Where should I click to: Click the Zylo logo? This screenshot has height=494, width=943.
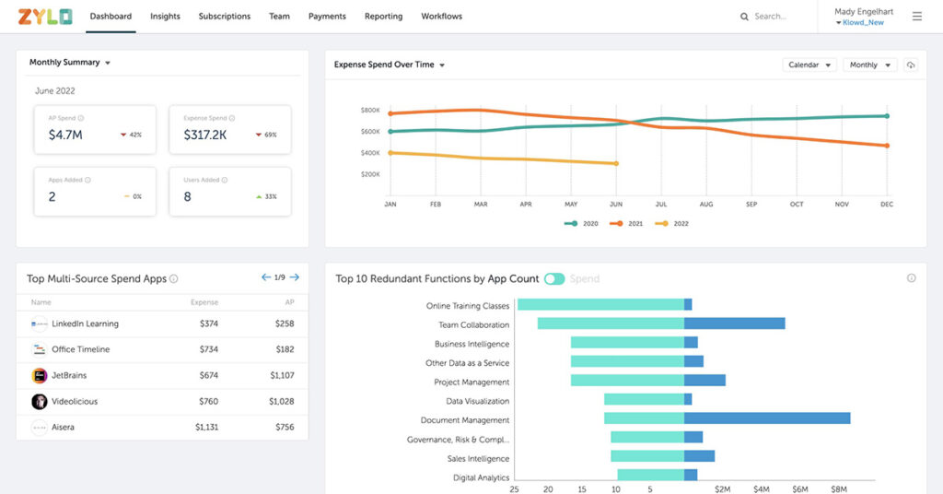pos(44,17)
